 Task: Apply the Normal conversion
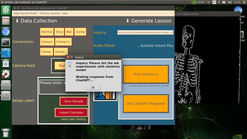coord(47,32)
